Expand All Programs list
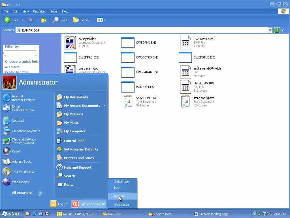Viewport: 290px width, 218px height. pyautogui.click(x=27, y=193)
